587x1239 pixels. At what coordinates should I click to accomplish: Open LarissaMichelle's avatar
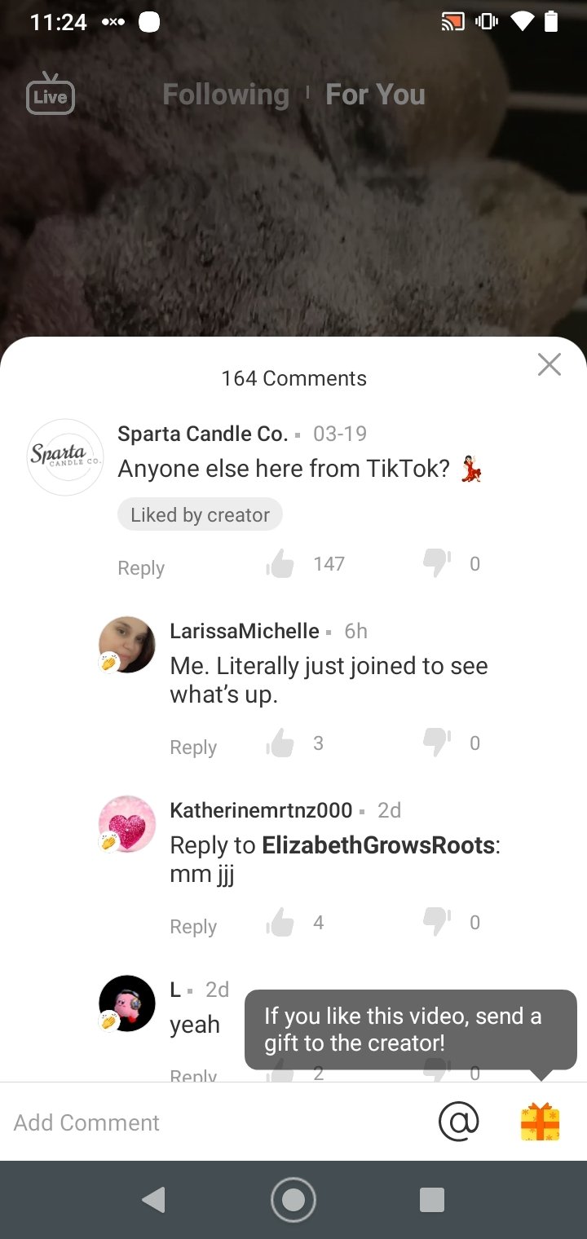coord(127,645)
